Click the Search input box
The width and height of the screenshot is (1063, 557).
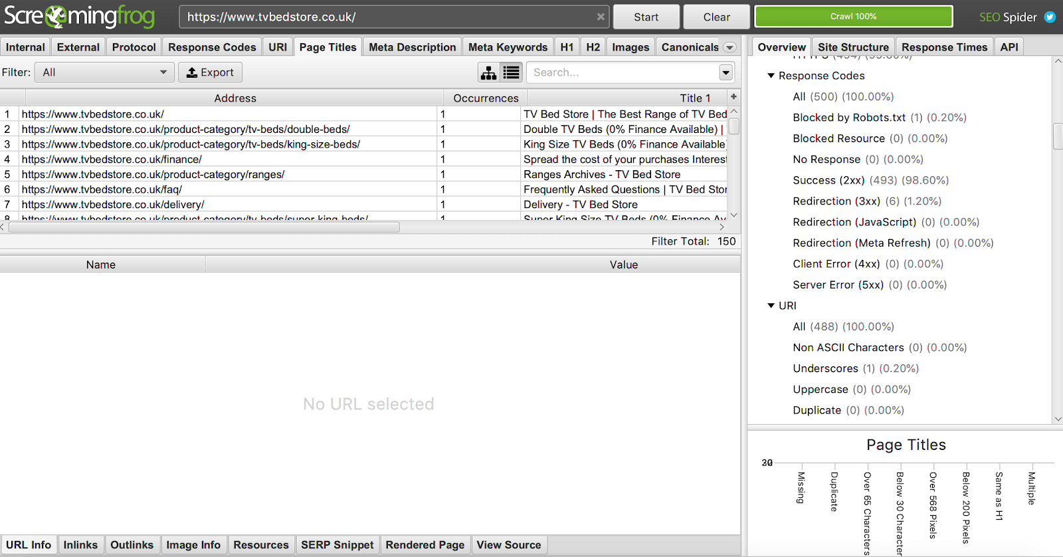point(623,72)
